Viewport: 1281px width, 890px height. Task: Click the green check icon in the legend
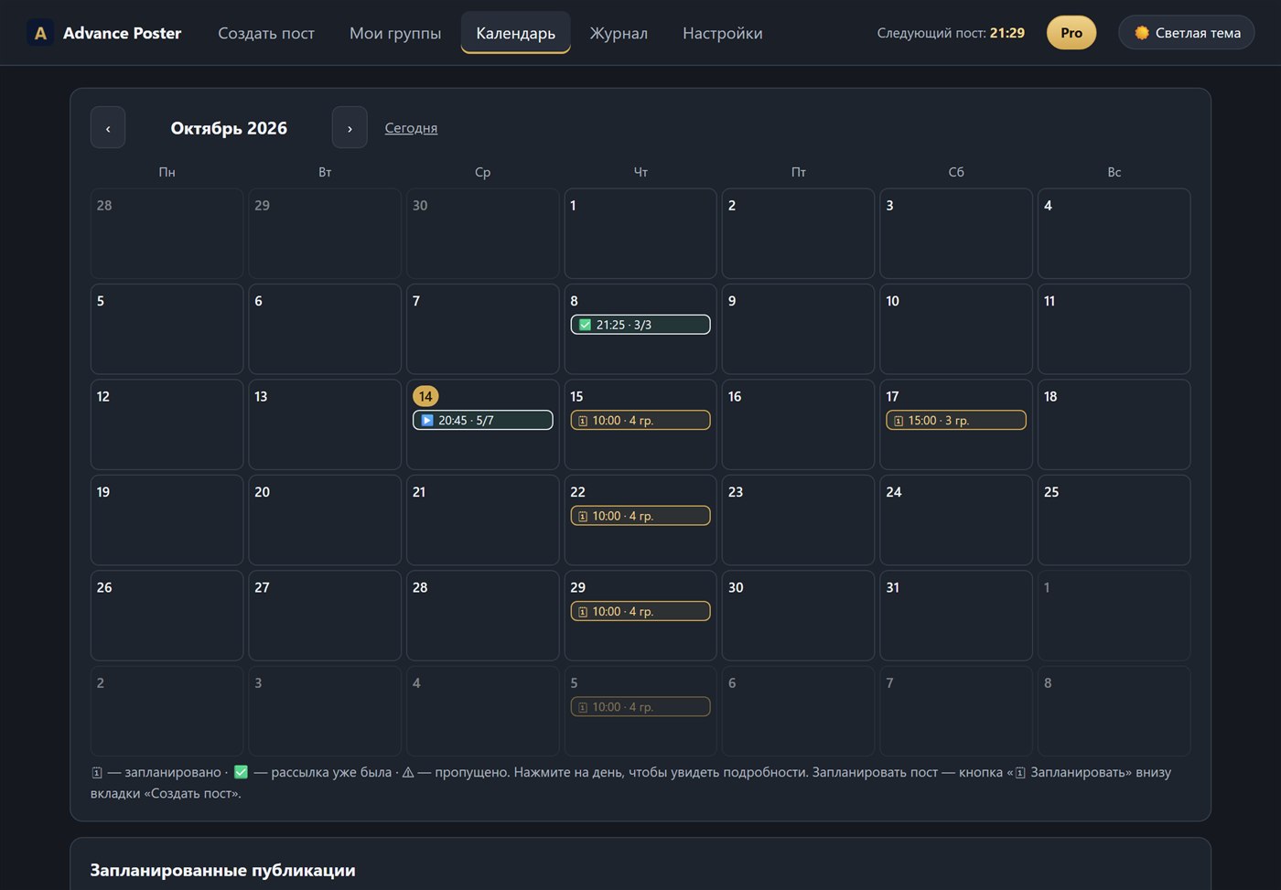click(x=241, y=772)
